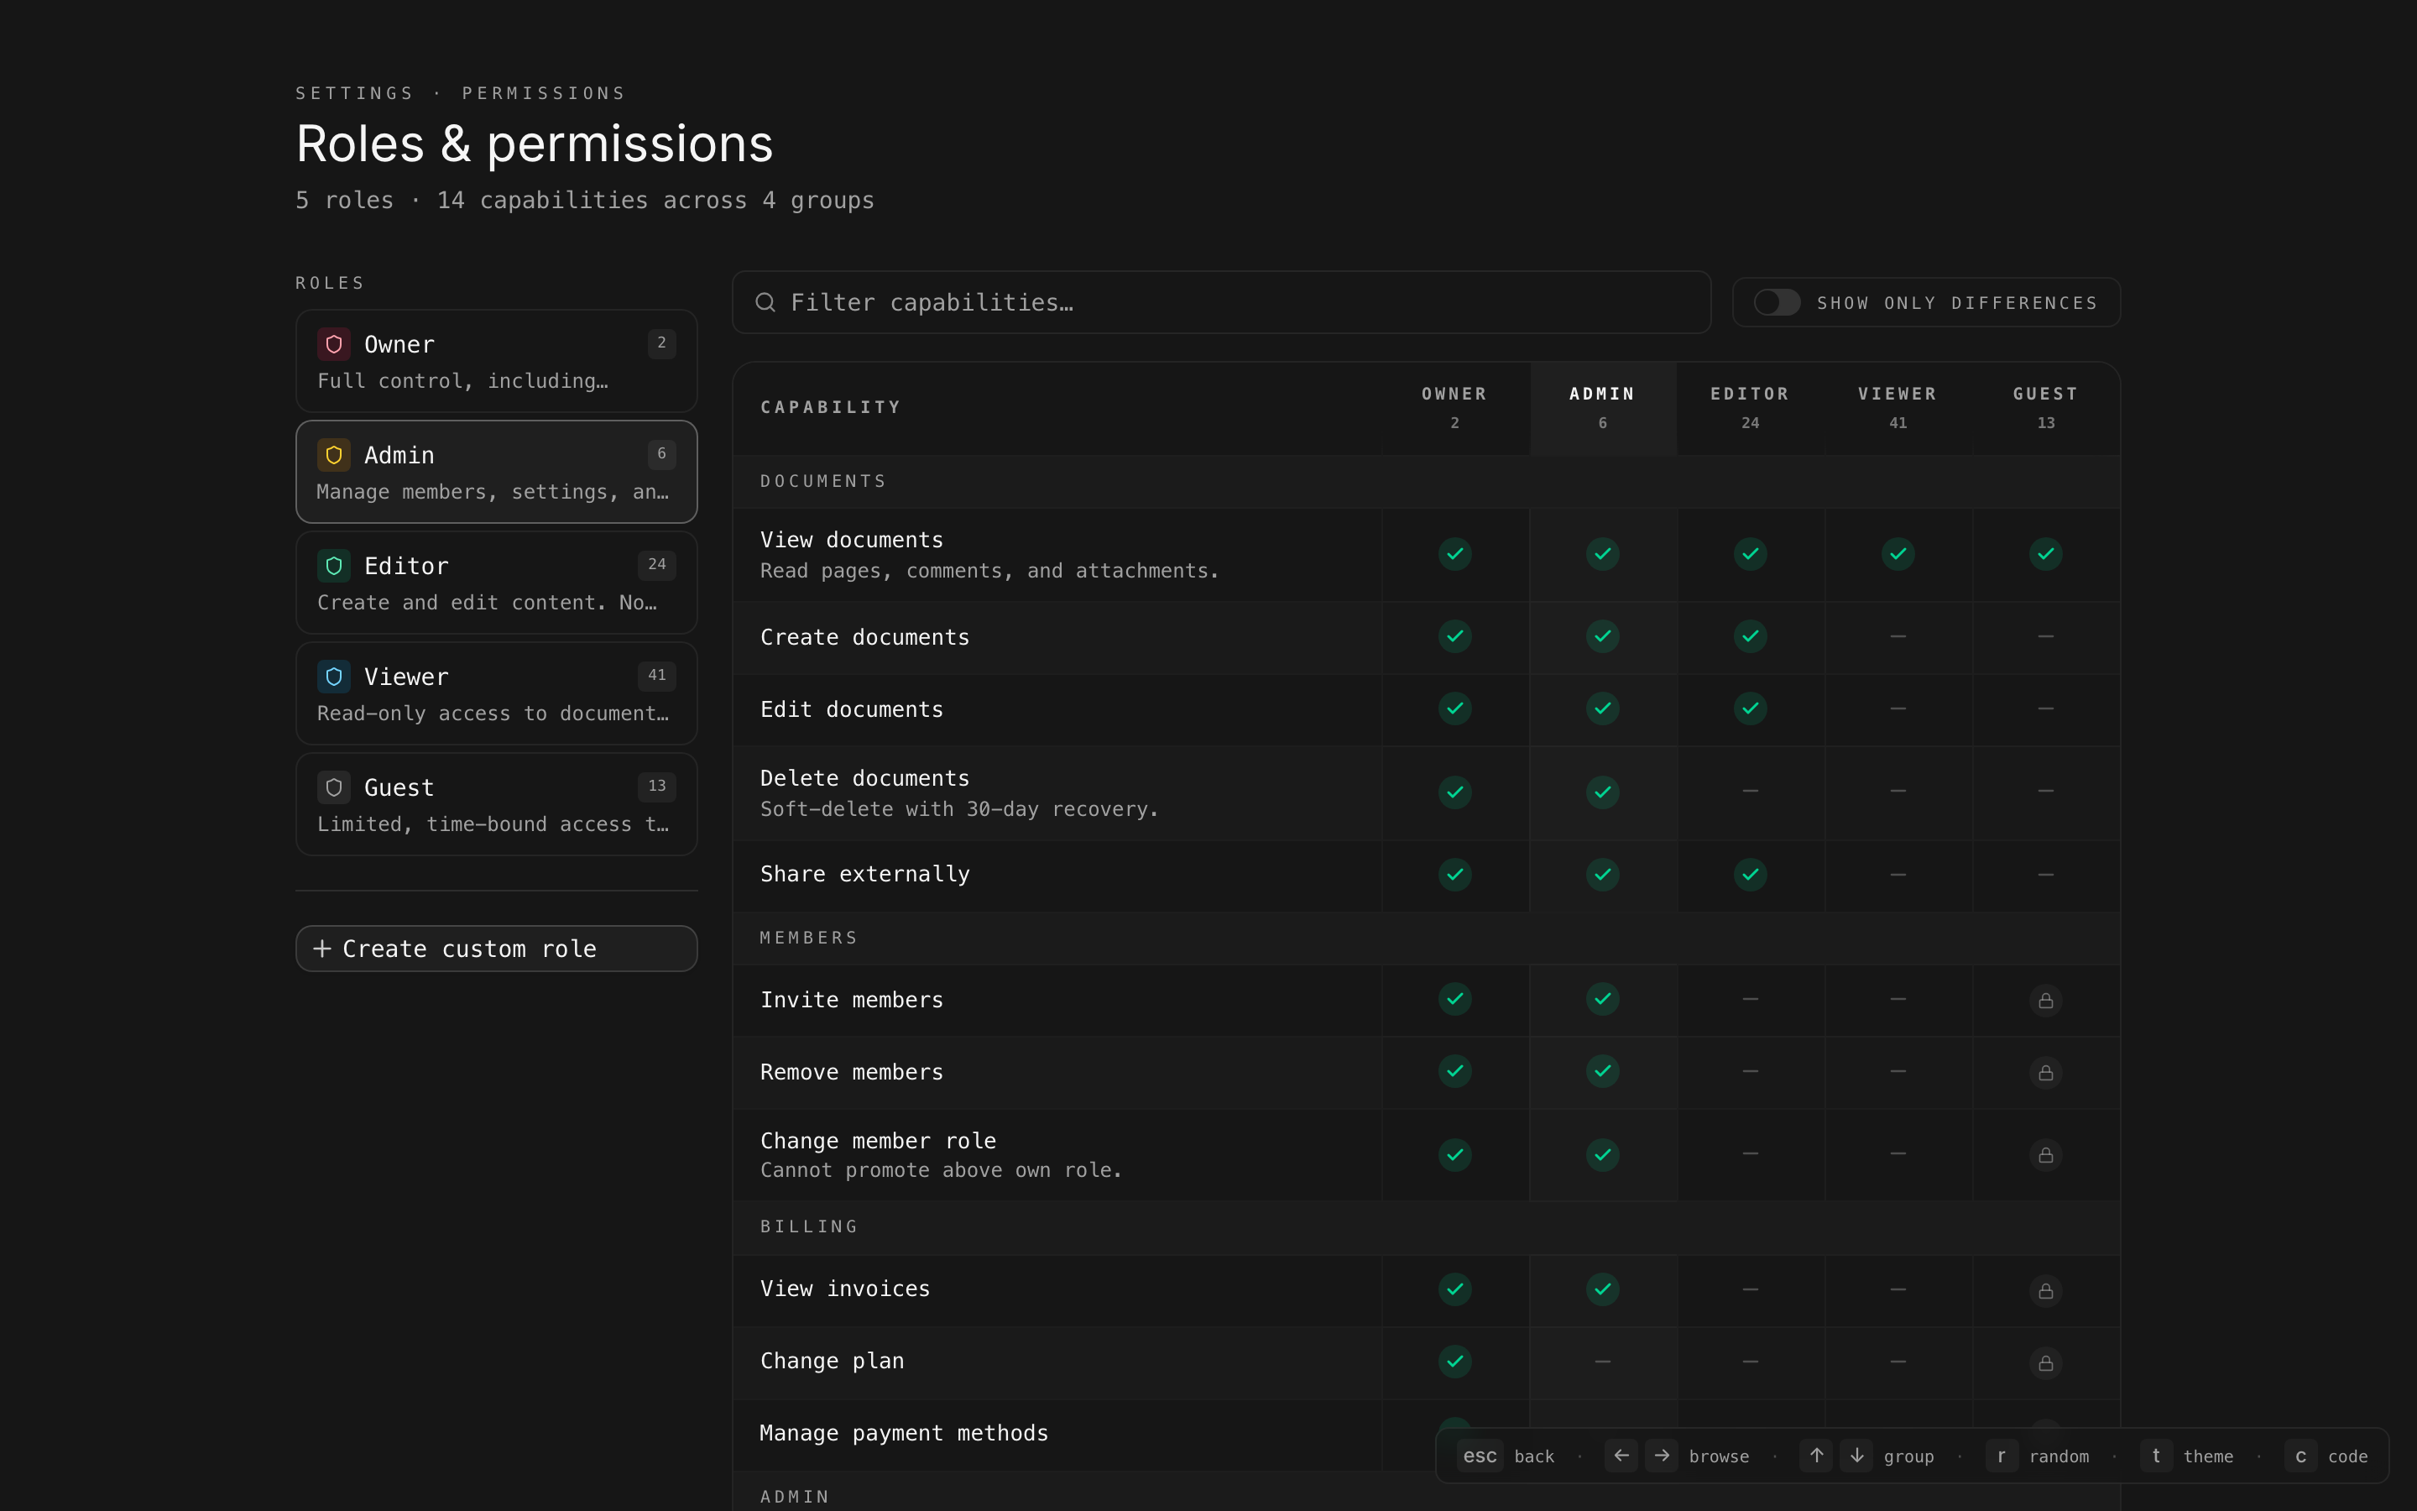Click the Guest lock icon for Invite members

click(2044, 1001)
